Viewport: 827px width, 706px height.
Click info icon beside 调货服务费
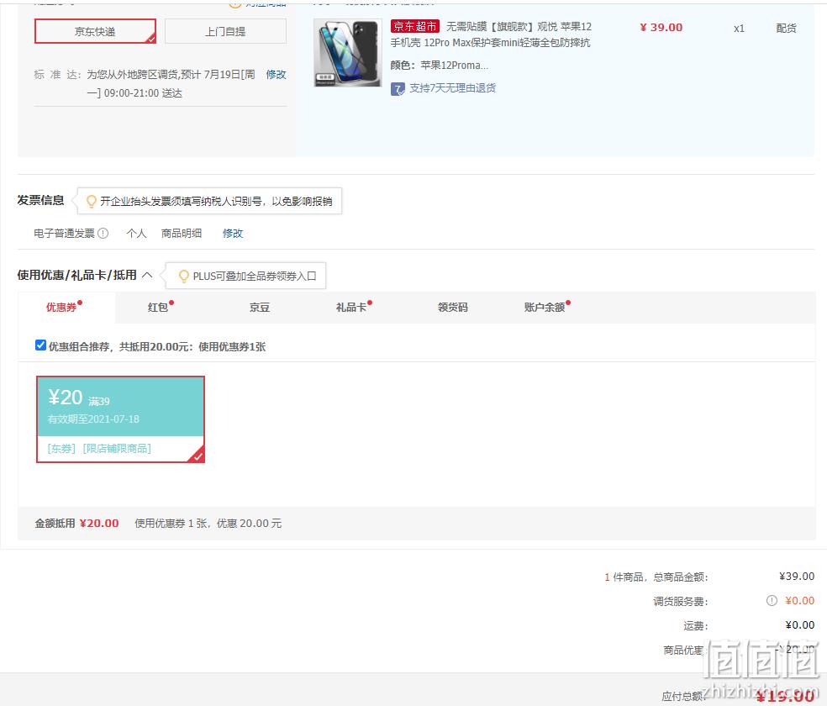(772, 601)
